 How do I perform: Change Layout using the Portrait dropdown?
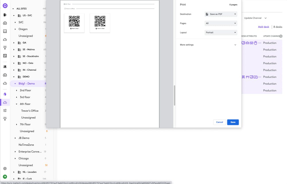tap(220, 32)
